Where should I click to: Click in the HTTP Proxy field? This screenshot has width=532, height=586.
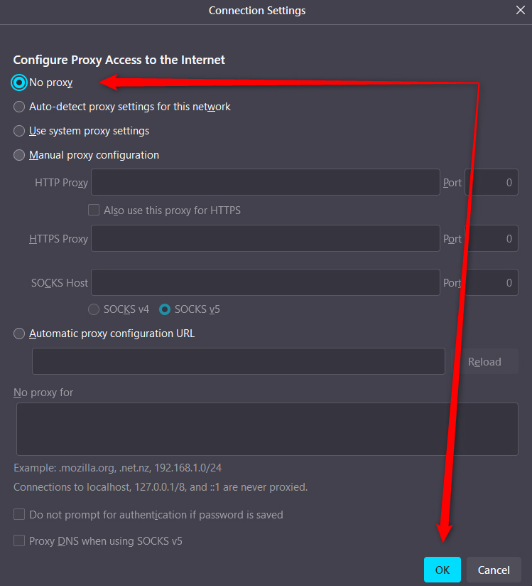(x=265, y=182)
